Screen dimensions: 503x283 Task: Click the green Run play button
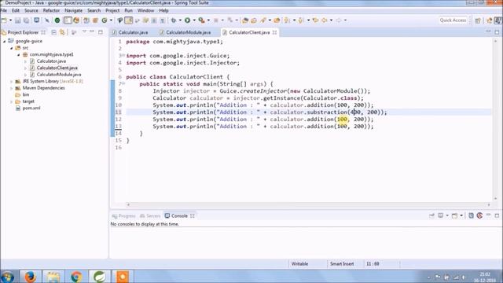(187, 20)
